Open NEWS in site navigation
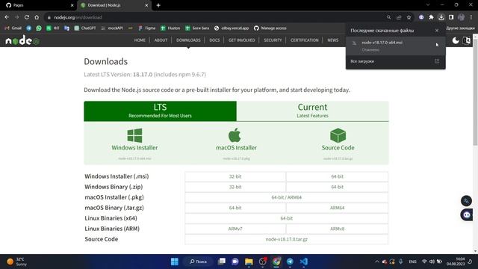The image size is (478, 269). [332, 40]
